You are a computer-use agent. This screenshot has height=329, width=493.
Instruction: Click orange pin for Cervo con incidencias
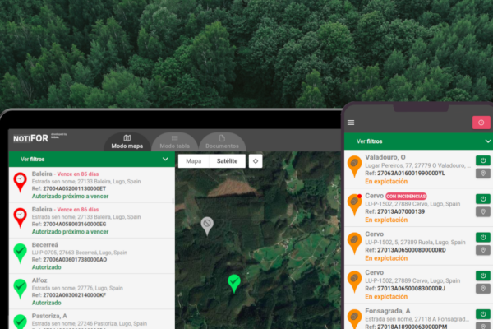point(354,205)
